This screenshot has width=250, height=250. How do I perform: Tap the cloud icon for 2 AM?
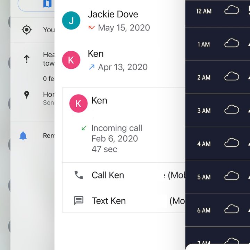point(232,76)
